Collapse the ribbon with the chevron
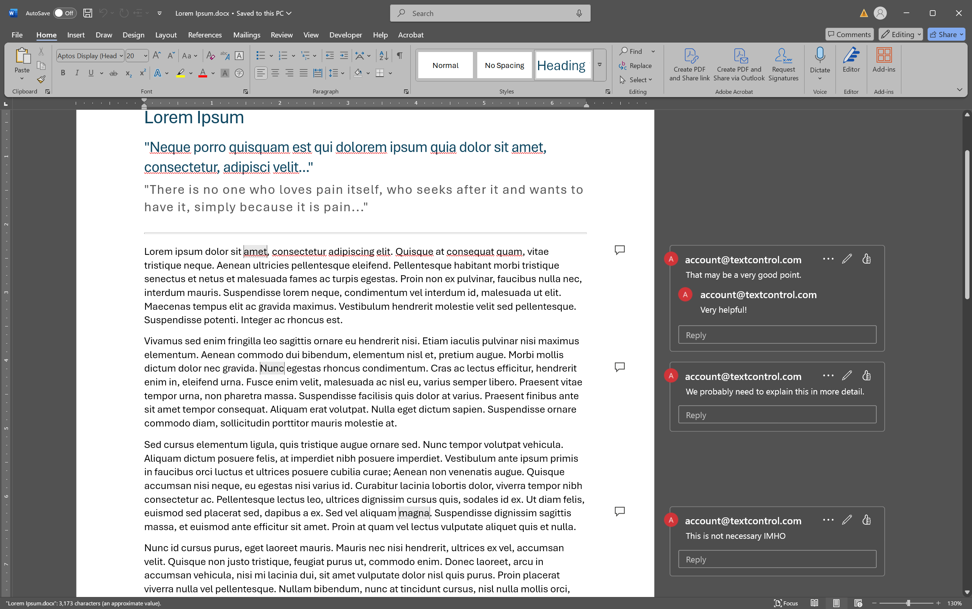 pyautogui.click(x=960, y=89)
